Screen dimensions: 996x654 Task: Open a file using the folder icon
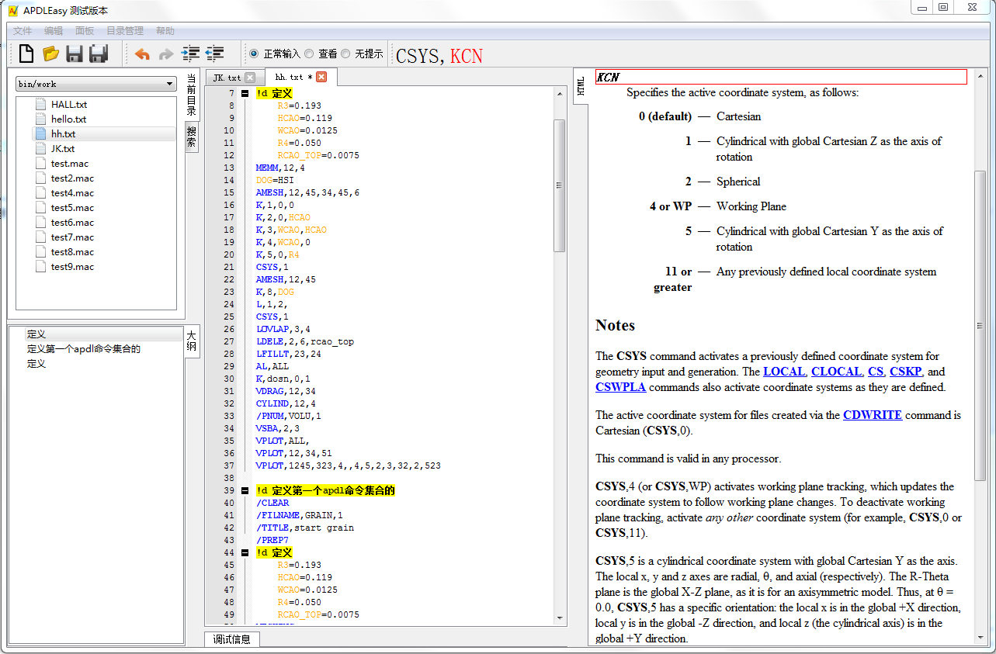pos(51,54)
